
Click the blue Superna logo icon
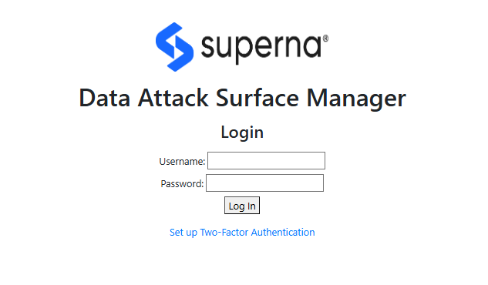(174, 47)
